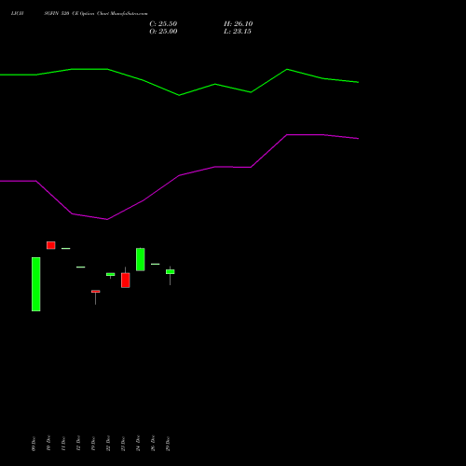466x466 pixels.
Task: Select the flat candle for 12 Dec
Action: (81, 267)
